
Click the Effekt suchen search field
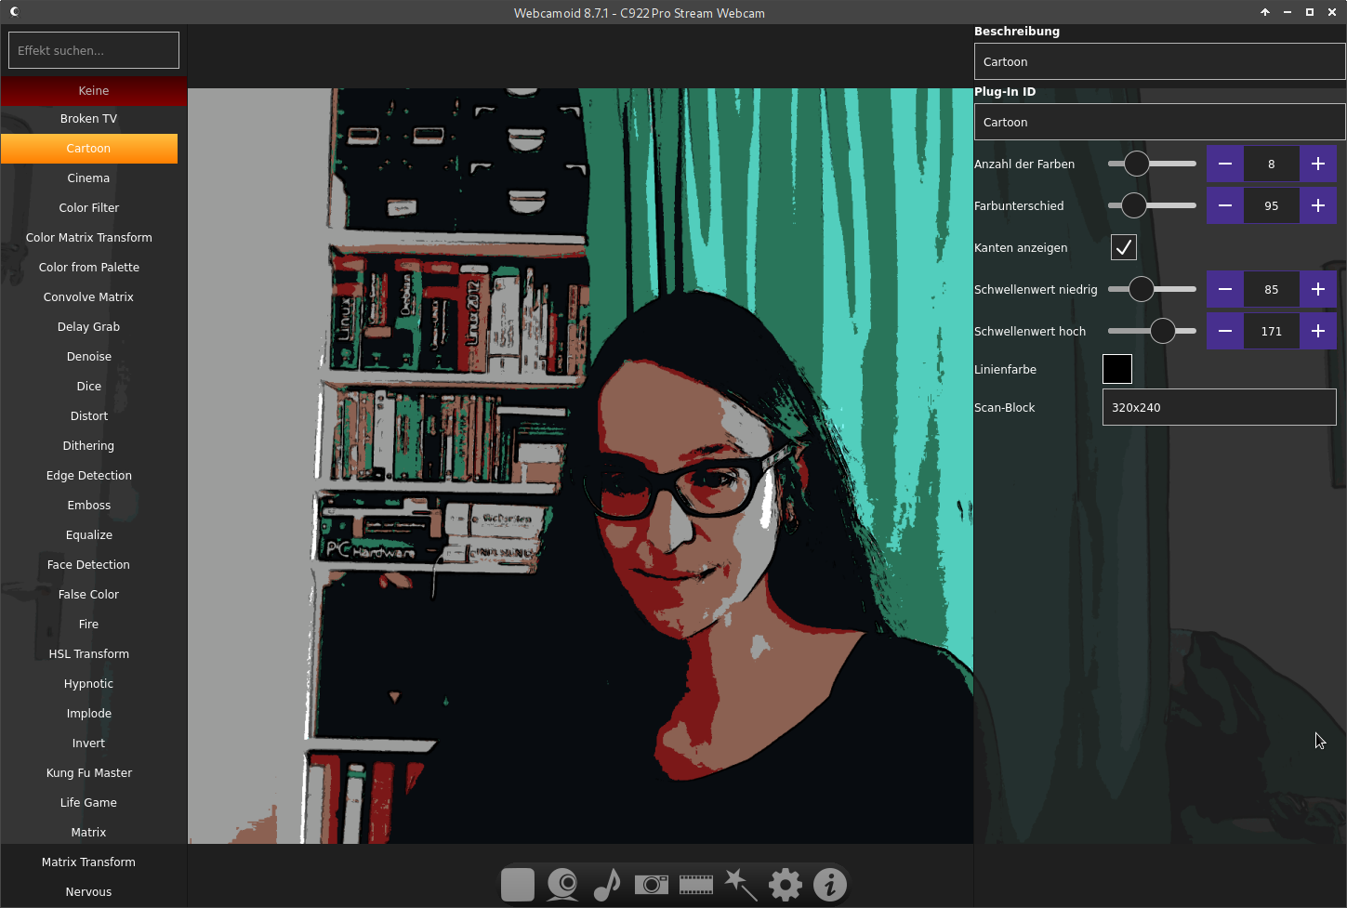coord(94,50)
